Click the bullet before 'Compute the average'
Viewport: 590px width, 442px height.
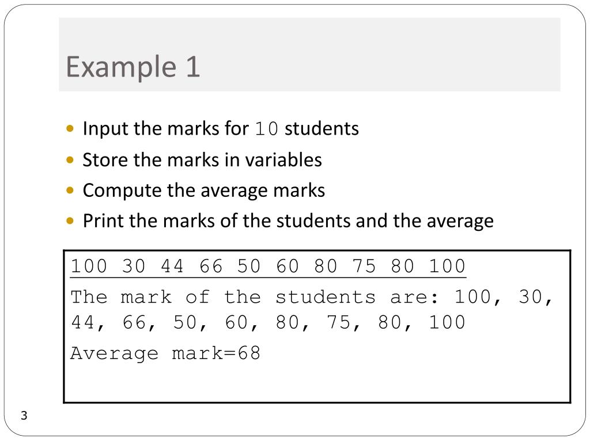[70, 190]
